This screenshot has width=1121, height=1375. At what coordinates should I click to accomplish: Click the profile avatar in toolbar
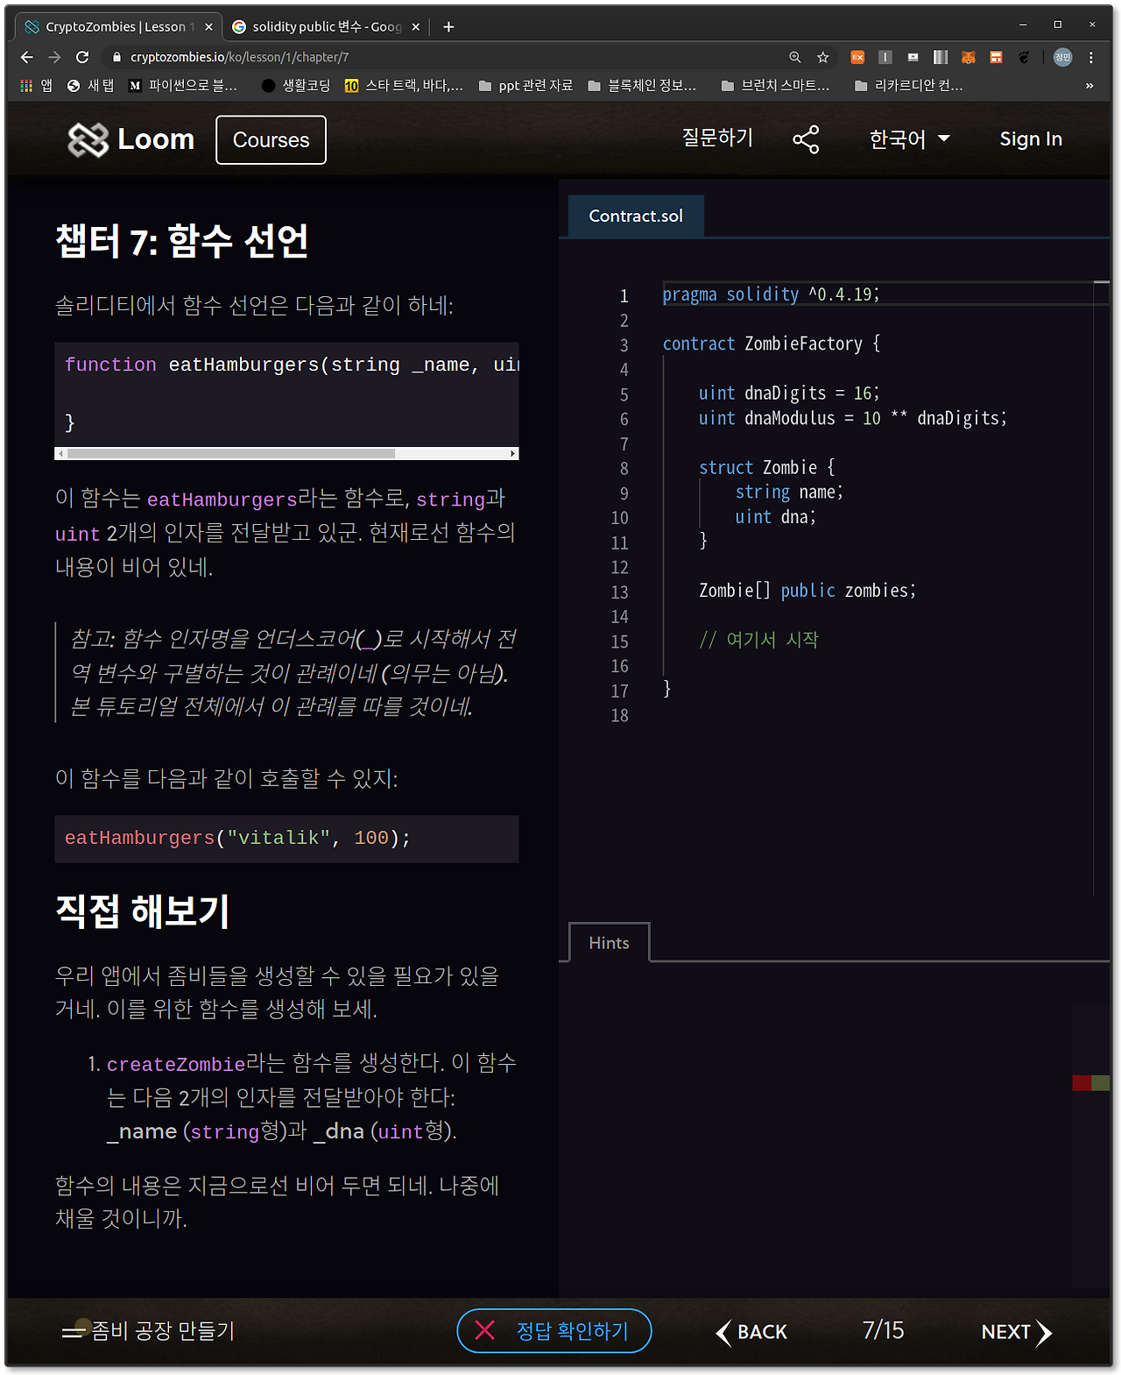1063,57
